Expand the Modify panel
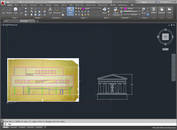The height and width of the screenshot is (130, 177). [x=38, y=18]
